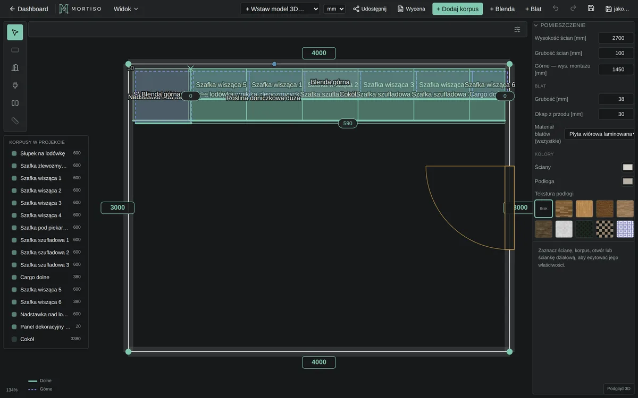Go back to Dashboard
The image size is (638, 398).
29,9
